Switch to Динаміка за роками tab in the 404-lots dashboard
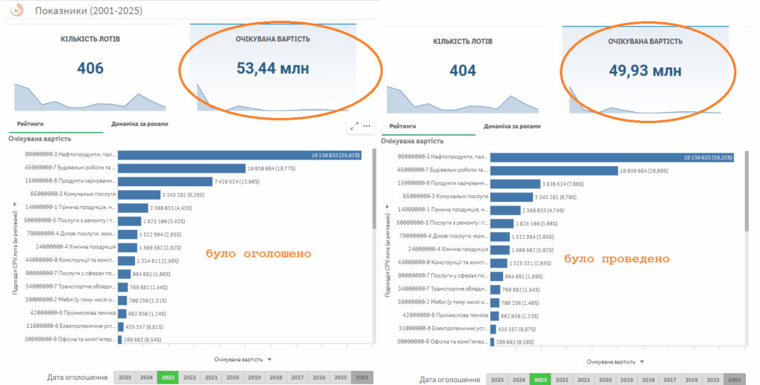 pos(512,126)
